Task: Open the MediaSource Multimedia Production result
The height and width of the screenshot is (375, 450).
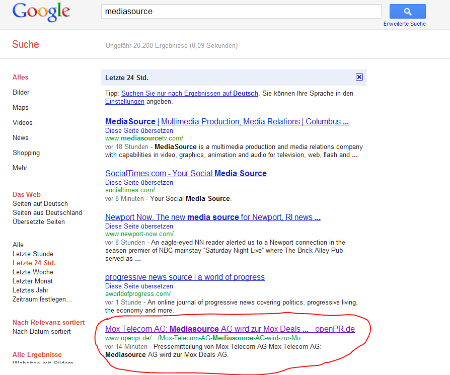Action: click(x=227, y=122)
